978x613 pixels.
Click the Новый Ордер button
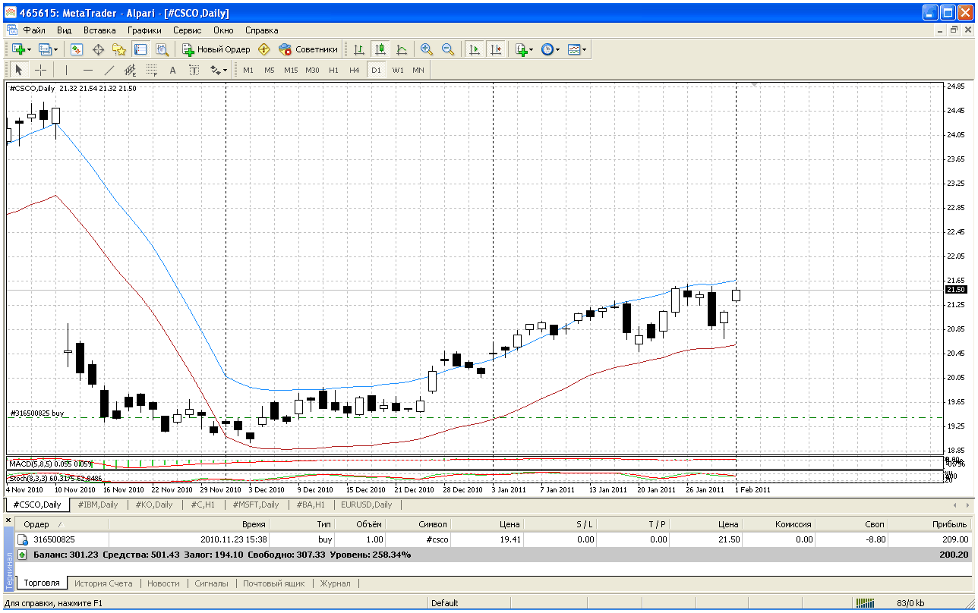[x=216, y=49]
